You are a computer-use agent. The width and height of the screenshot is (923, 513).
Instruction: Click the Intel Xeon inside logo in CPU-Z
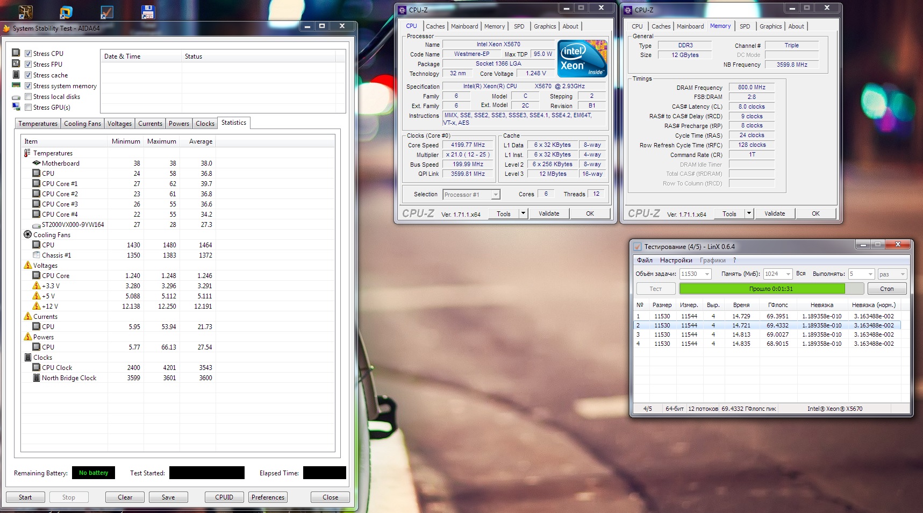582,58
